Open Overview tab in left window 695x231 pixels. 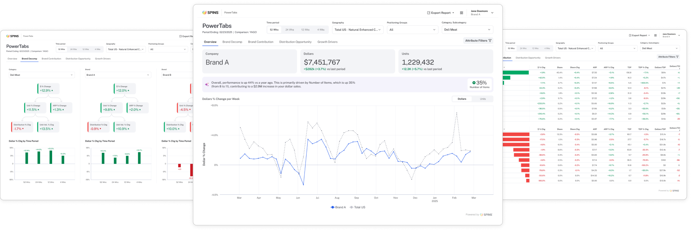point(12,59)
